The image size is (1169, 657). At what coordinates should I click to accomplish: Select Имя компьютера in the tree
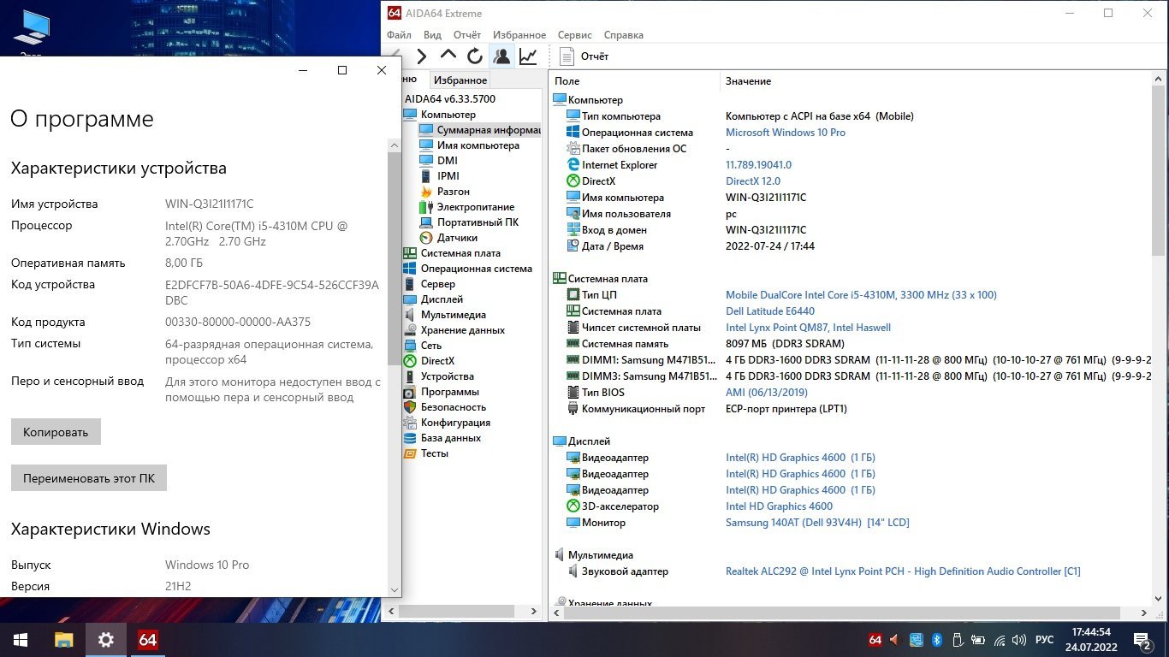[470, 145]
